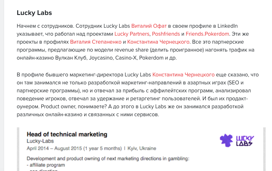Click the April 2014 – August 2015 date
Viewport: 272px width, 171px height.
coord(74,148)
